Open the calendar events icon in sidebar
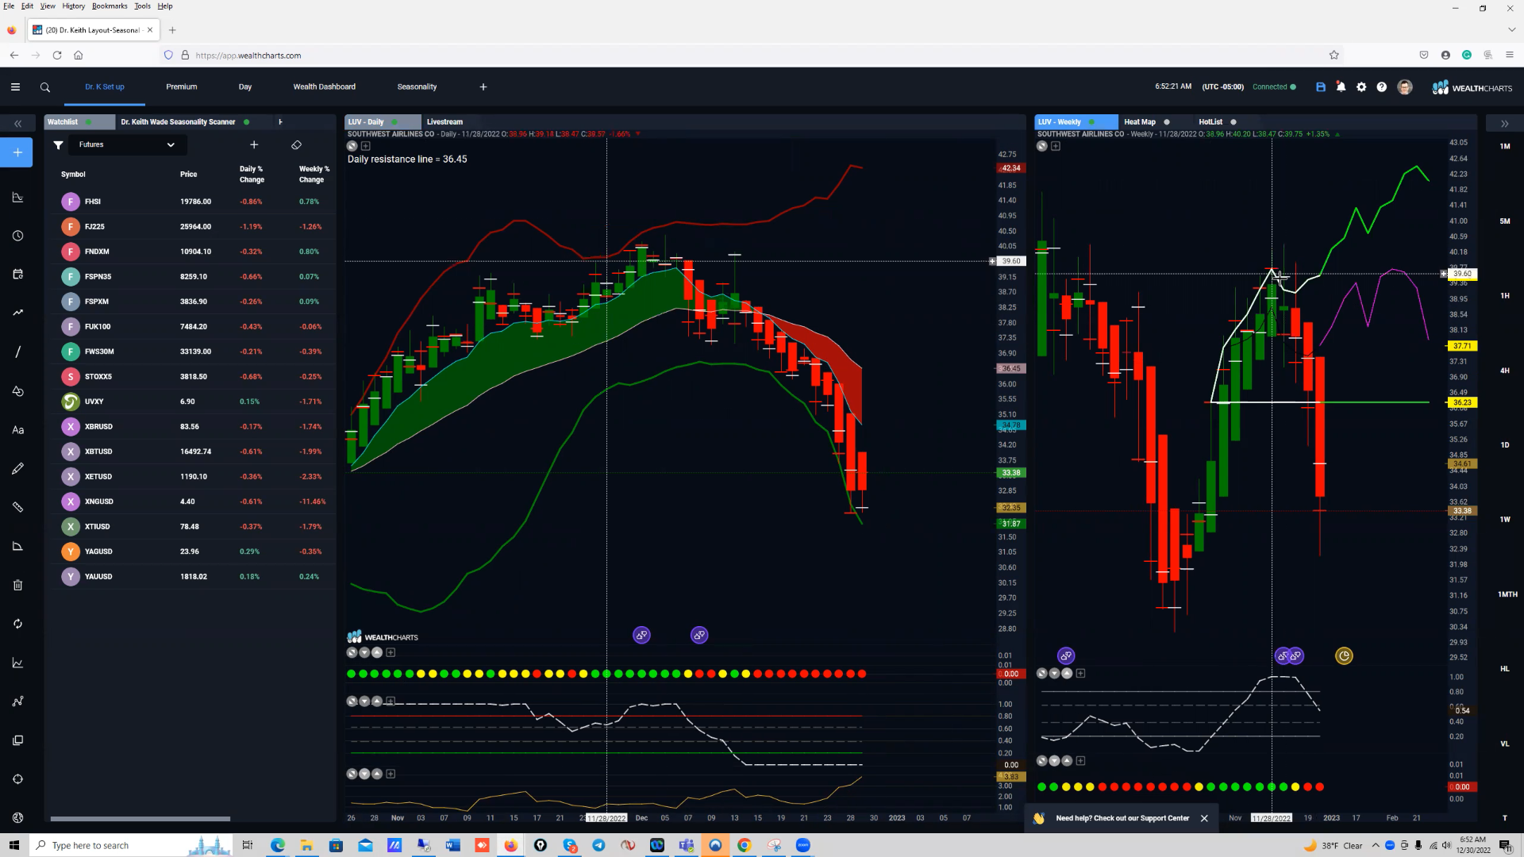This screenshot has width=1524, height=857. (x=17, y=275)
